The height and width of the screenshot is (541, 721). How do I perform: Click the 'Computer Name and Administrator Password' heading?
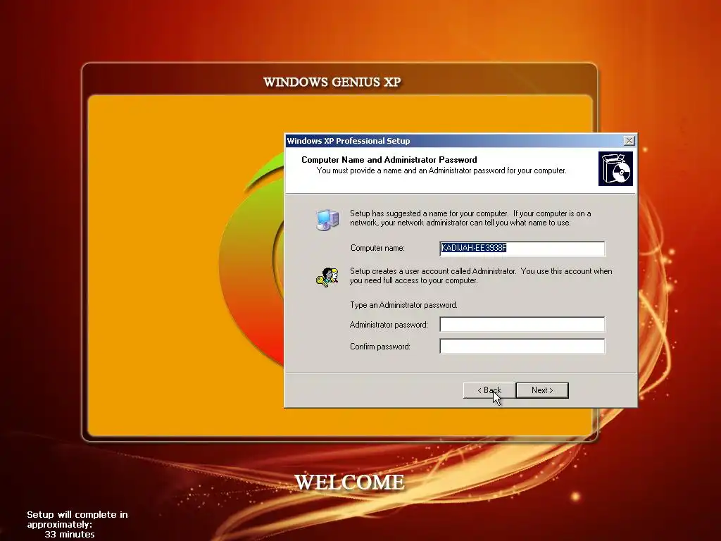pos(389,160)
